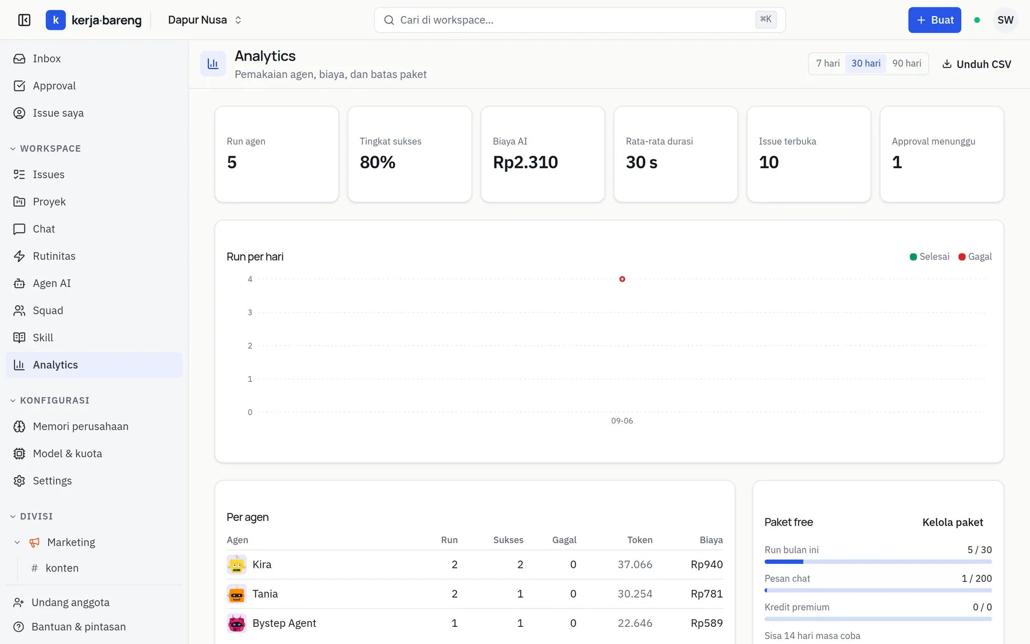Click Kelola paket link
This screenshot has width=1030, height=644.
point(953,522)
